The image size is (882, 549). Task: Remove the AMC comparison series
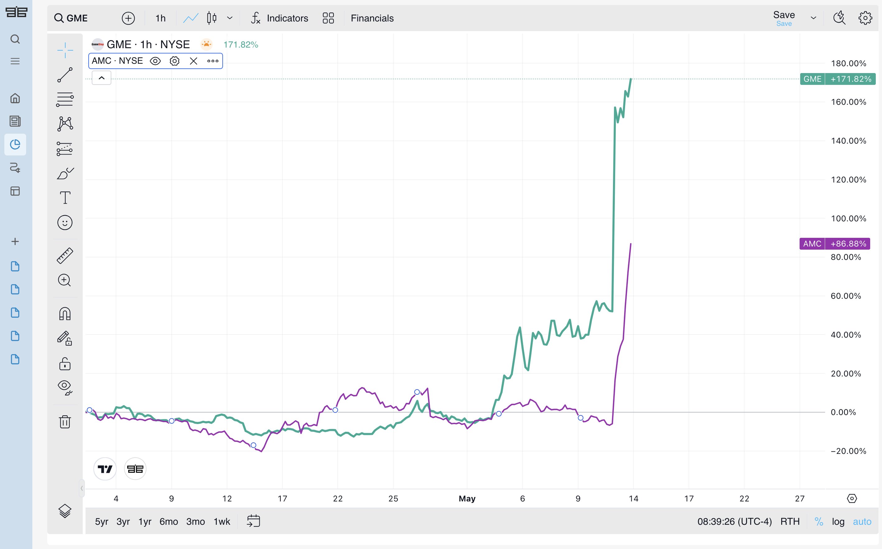(x=194, y=61)
